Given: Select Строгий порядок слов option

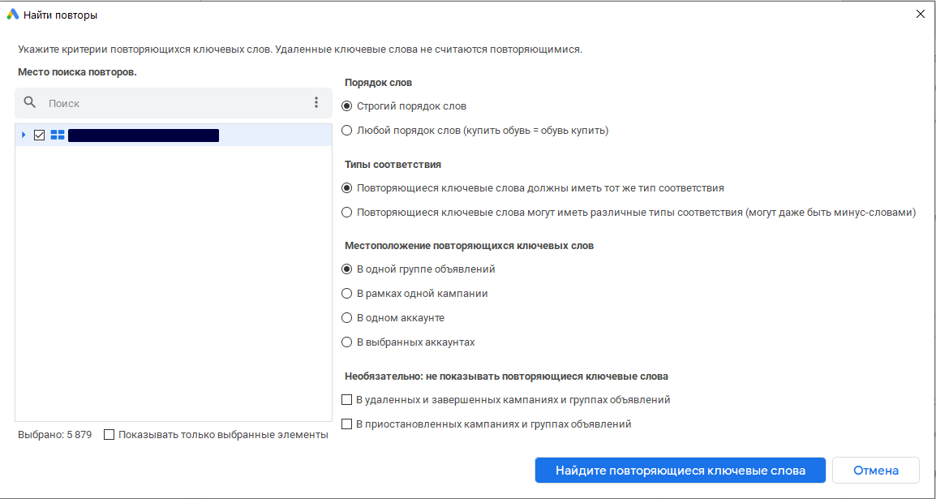Looking at the screenshot, I should coord(347,106).
